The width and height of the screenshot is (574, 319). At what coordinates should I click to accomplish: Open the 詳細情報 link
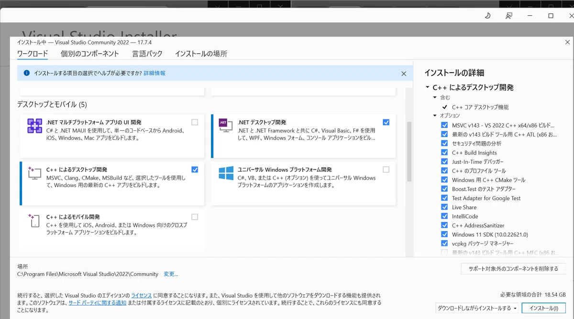pos(155,74)
